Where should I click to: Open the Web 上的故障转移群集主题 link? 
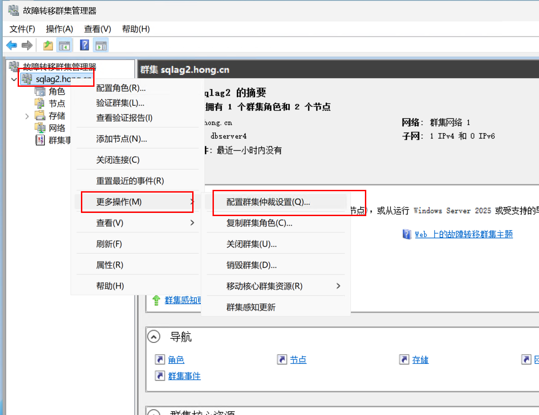tap(463, 234)
